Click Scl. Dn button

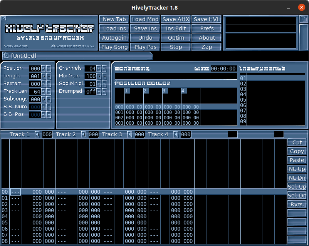tap(297, 196)
